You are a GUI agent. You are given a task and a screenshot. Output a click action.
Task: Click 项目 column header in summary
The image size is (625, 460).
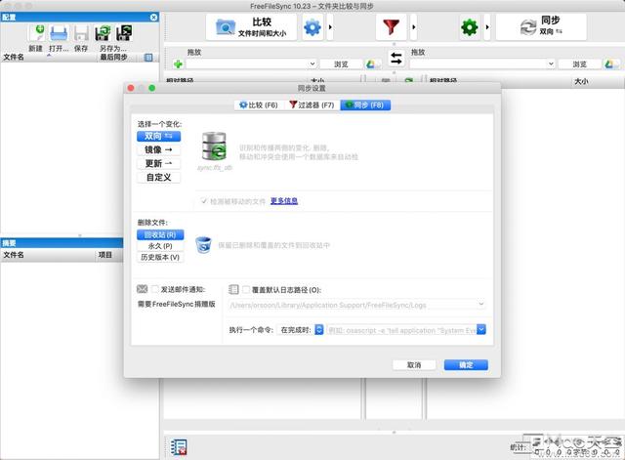pos(105,255)
